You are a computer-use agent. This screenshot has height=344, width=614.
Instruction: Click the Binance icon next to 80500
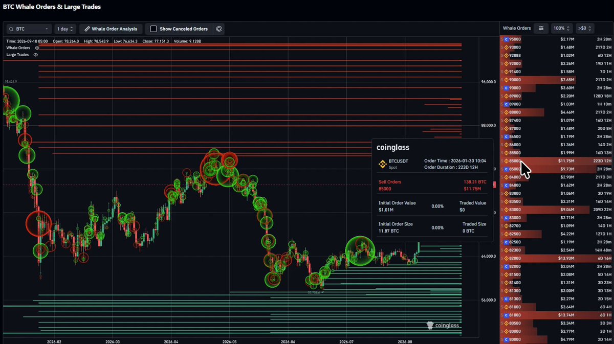[507, 323]
